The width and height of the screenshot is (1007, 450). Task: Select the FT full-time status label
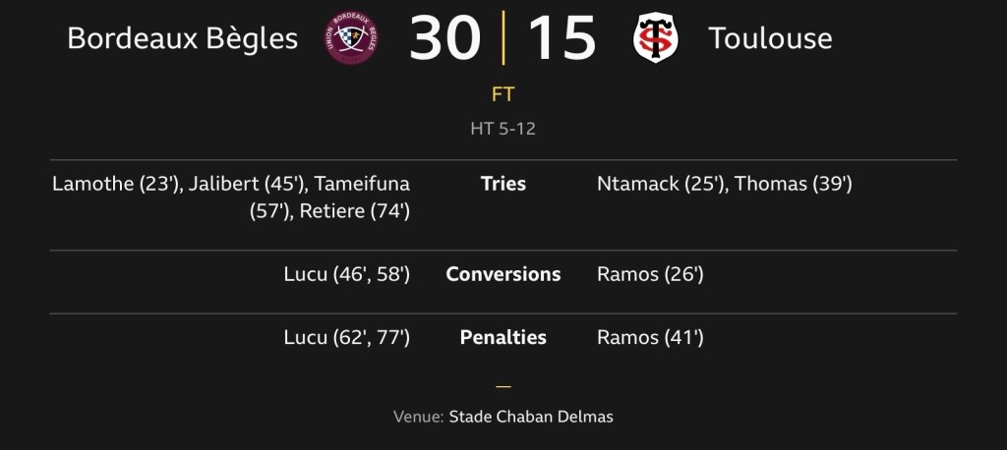(503, 95)
